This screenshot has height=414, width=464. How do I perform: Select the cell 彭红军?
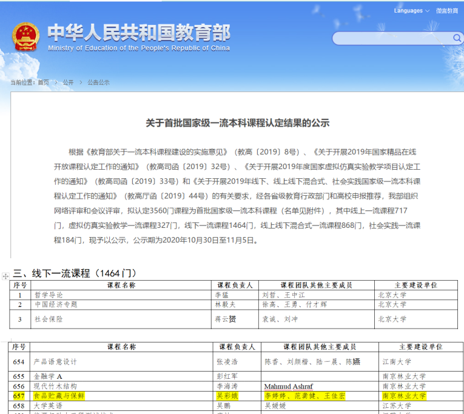(237, 376)
